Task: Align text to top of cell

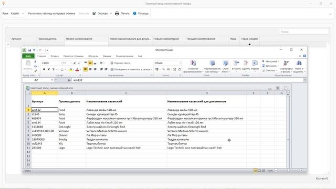Action: [x=86, y=63]
